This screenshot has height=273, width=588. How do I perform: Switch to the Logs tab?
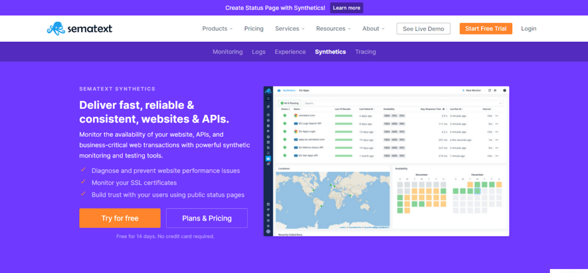click(x=259, y=52)
